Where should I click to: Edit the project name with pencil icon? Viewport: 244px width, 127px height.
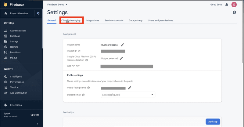(123, 45)
